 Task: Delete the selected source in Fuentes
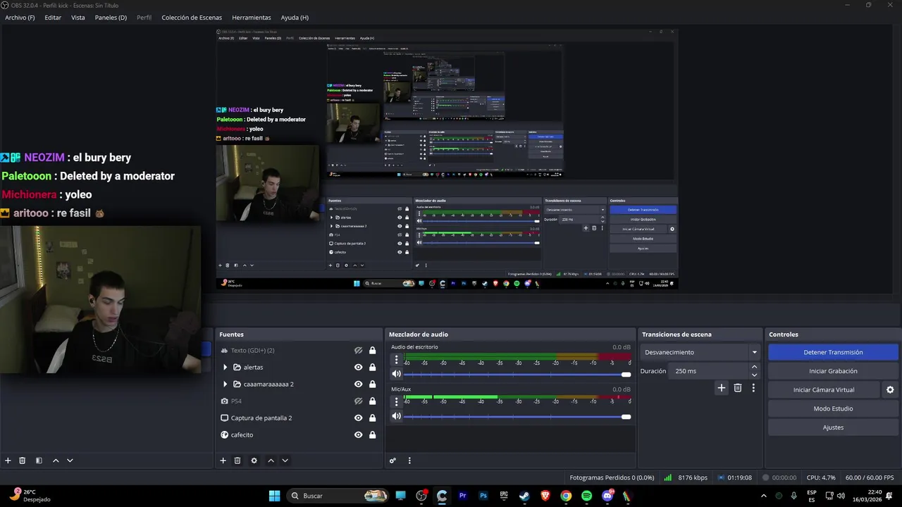pyautogui.click(x=237, y=461)
